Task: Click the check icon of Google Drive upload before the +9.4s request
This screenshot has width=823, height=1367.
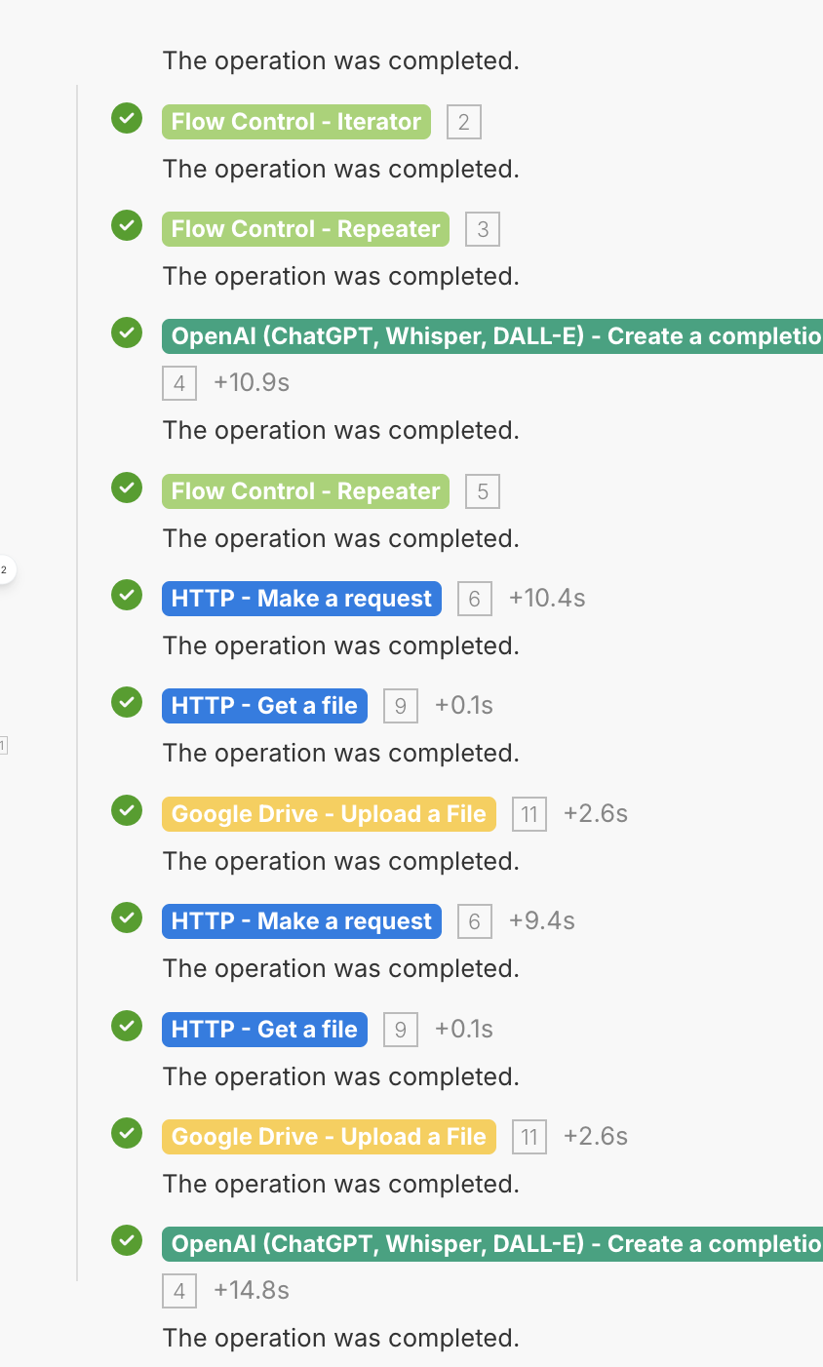Action: point(127,810)
